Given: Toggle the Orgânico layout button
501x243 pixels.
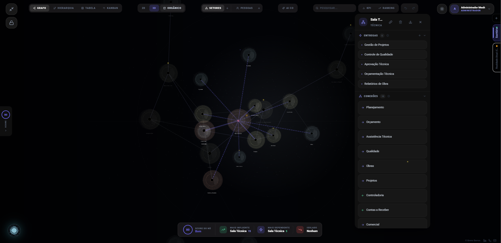Looking at the screenshot, I should (172, 8).
